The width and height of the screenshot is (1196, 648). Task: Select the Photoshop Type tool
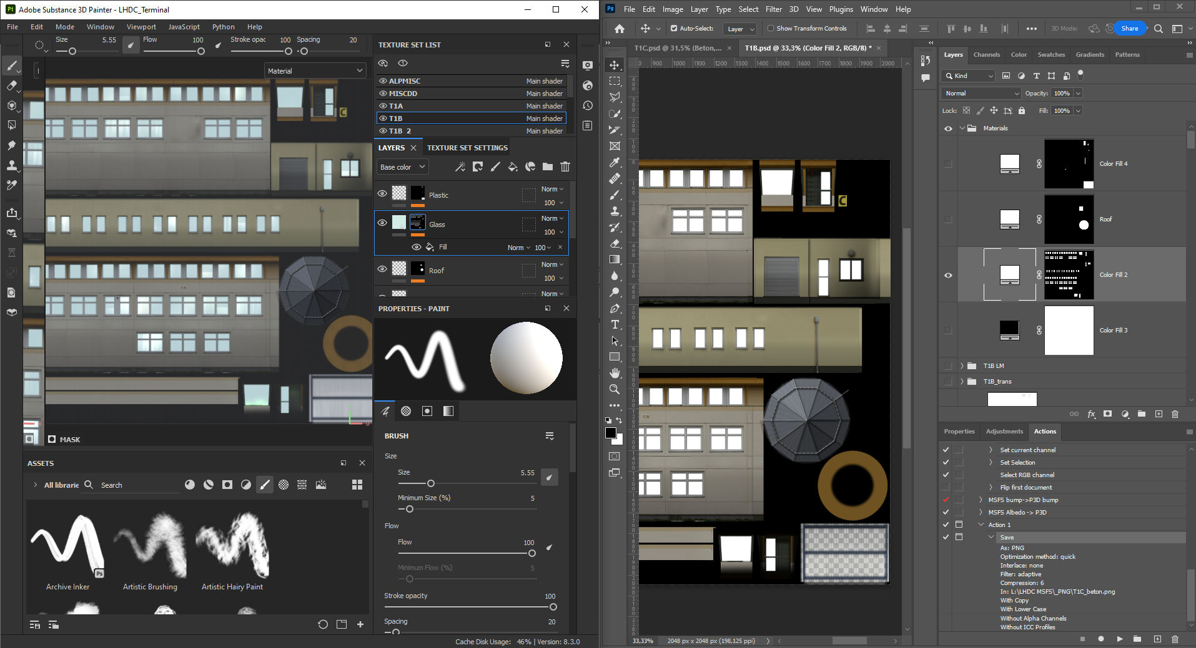point(615,325)
